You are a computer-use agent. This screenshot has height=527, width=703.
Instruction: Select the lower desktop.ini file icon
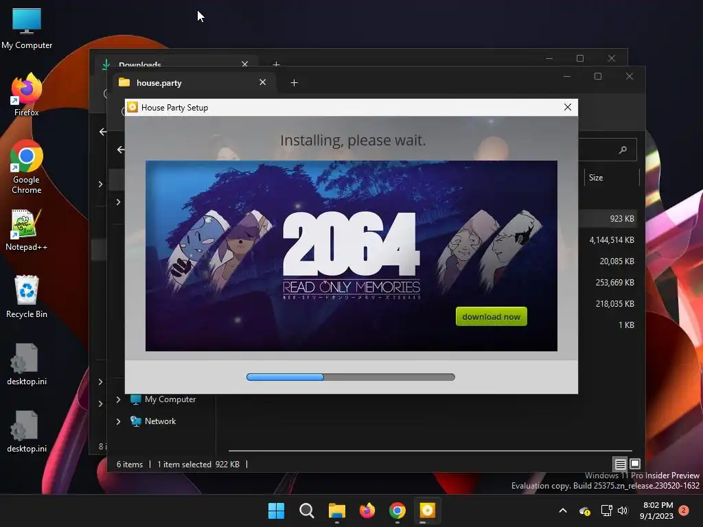(x=27, y=431)
